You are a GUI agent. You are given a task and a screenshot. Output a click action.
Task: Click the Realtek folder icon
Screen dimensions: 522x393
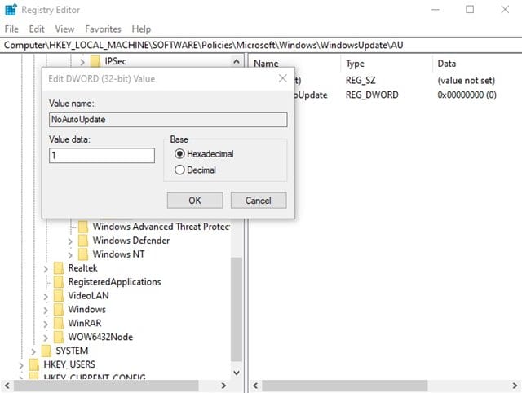click(59, 268)
